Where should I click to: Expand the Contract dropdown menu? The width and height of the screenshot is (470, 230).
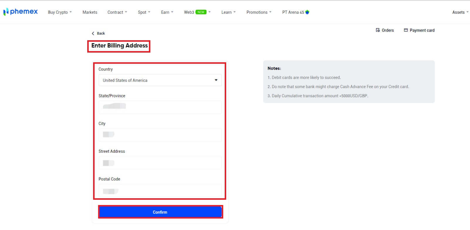(x=117, y=12)
